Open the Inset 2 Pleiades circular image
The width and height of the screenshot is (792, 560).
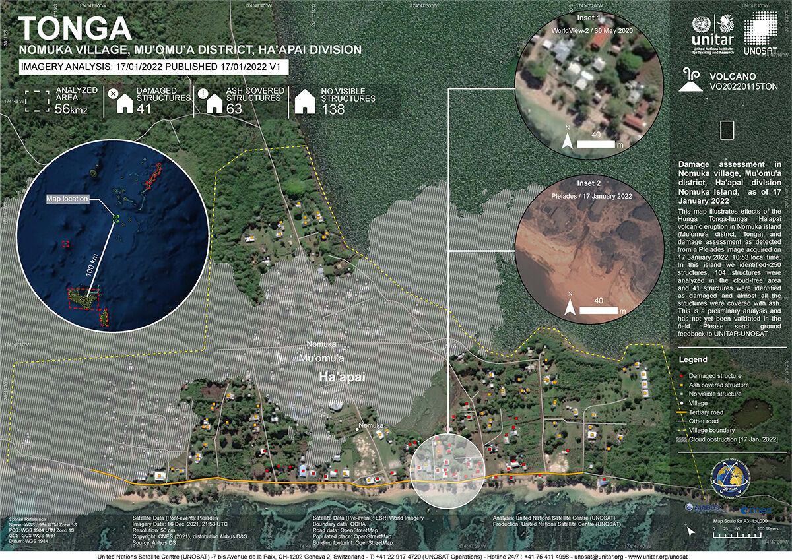589,248
